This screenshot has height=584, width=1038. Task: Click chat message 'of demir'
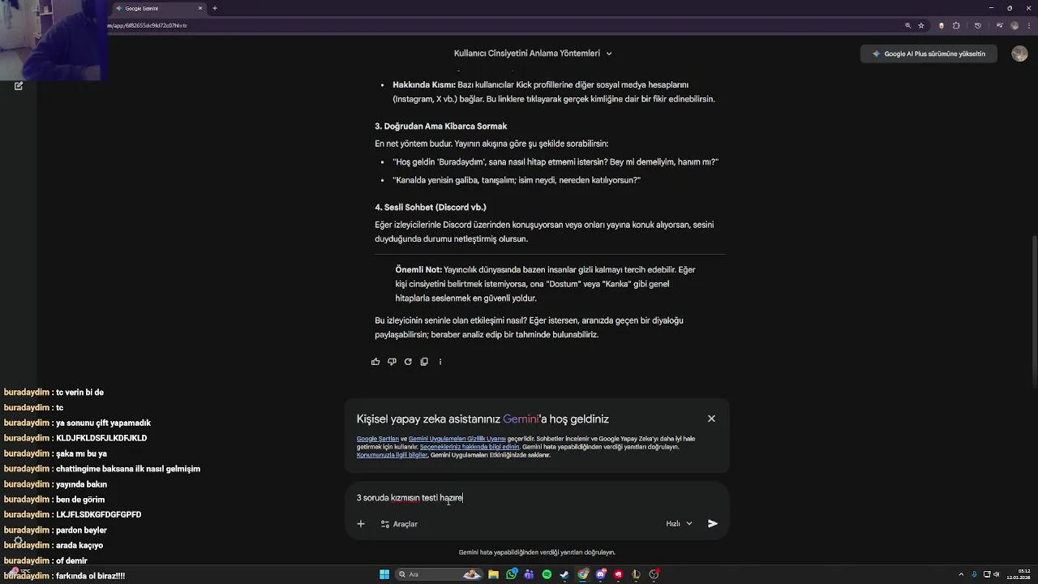point(71,560)
